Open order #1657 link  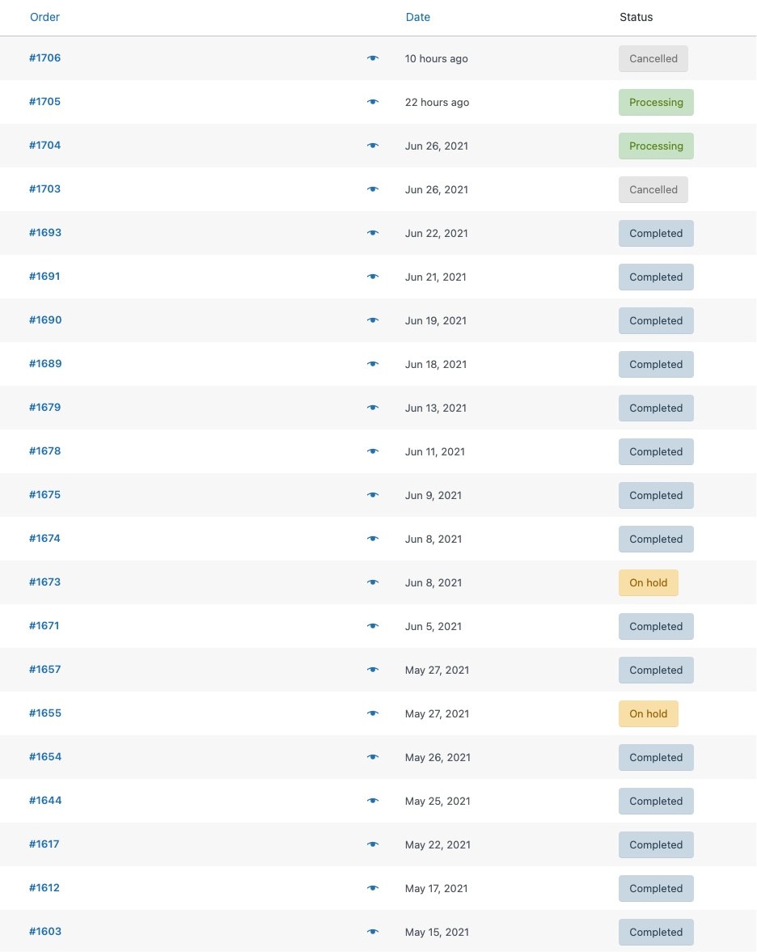(45, 669)
